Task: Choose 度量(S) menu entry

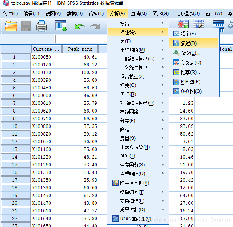Action: (138, 138)
